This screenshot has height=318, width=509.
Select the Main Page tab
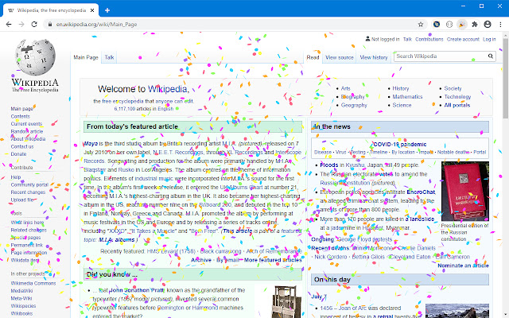click(x=86, y=57)
